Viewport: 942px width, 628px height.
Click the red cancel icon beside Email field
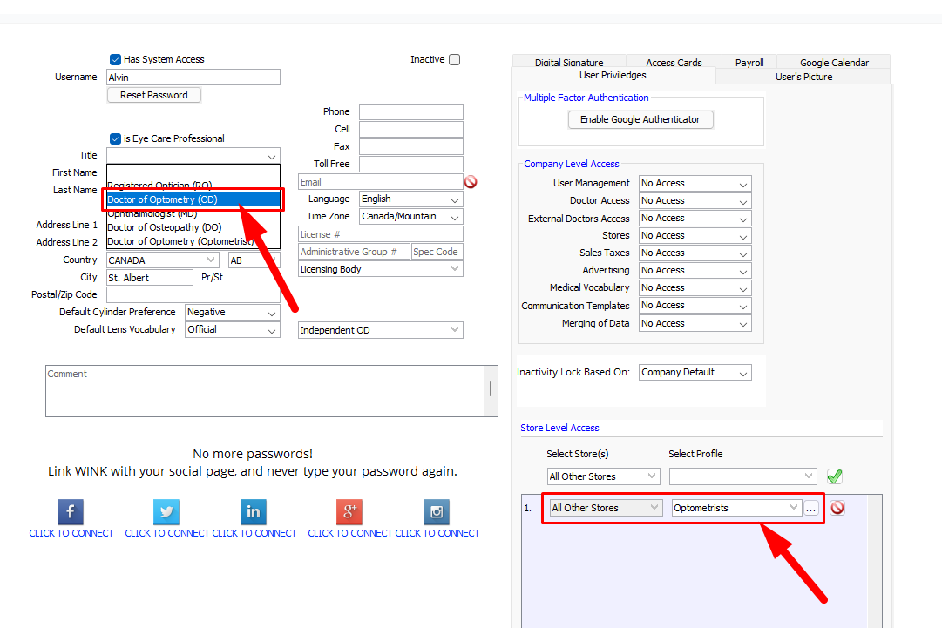(x=471, y=181)
